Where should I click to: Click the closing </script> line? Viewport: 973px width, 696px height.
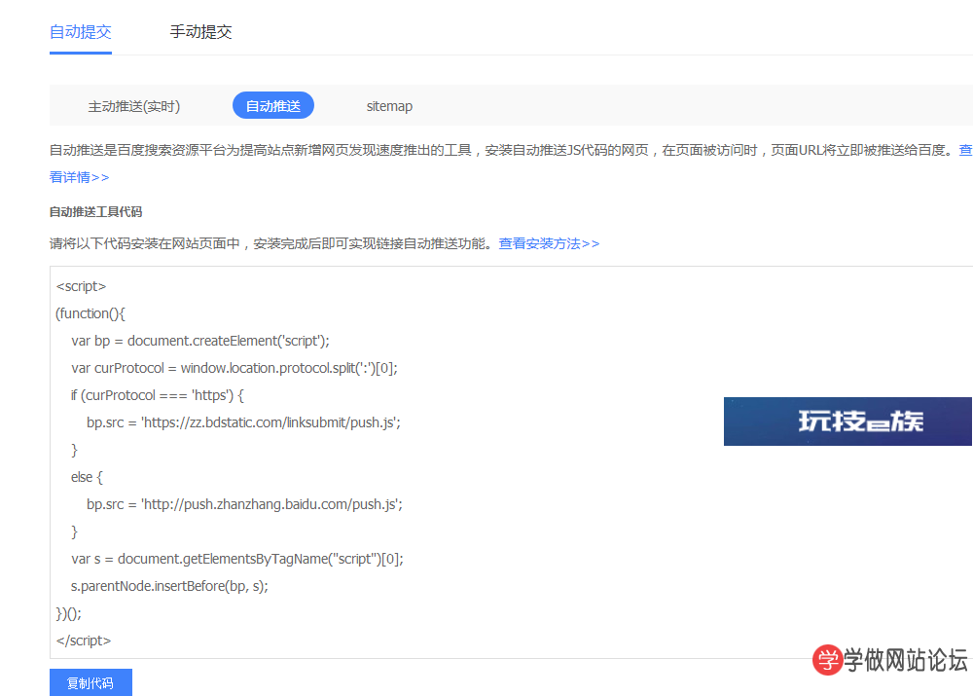(x=83, y=641)
